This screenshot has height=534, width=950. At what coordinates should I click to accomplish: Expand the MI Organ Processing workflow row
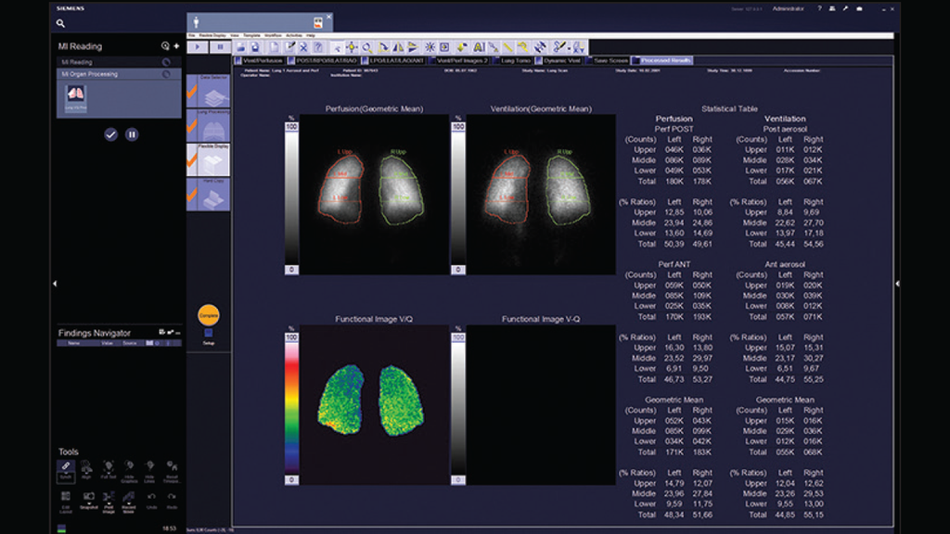pos(115,73)
